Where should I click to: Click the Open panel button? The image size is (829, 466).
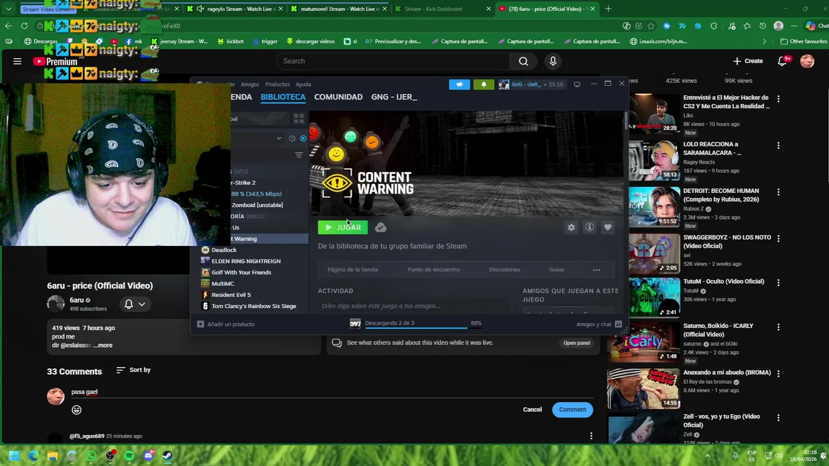576,343
